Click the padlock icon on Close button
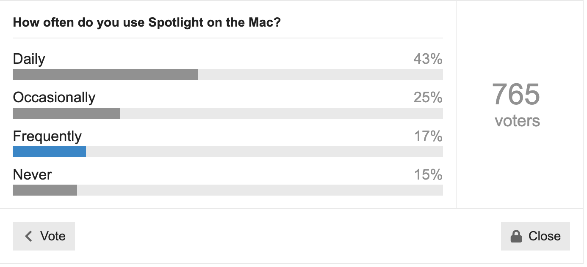The width and height of the screenshot is (587, 267). (516, 236)
